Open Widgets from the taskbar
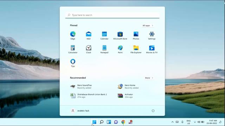 (x=109, y=122)
